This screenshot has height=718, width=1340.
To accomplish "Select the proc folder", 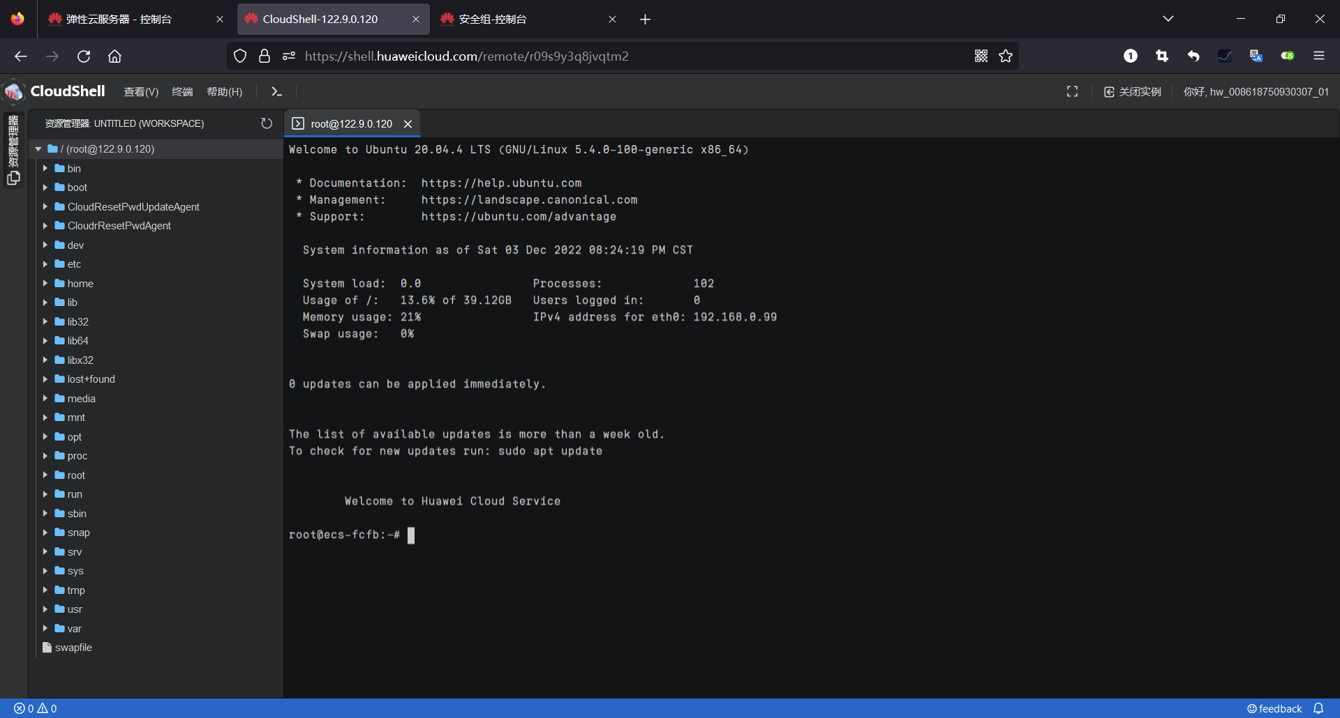I will pos(77,456).
